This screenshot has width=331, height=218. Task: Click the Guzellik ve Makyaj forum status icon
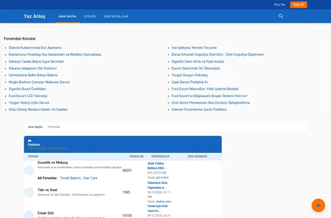click(29, 171)
